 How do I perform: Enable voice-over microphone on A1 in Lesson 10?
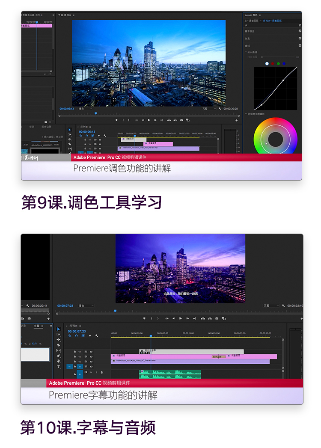[102, 372]
